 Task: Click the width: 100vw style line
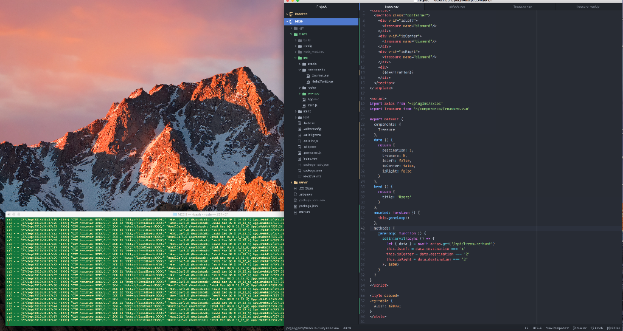[388, 306]
